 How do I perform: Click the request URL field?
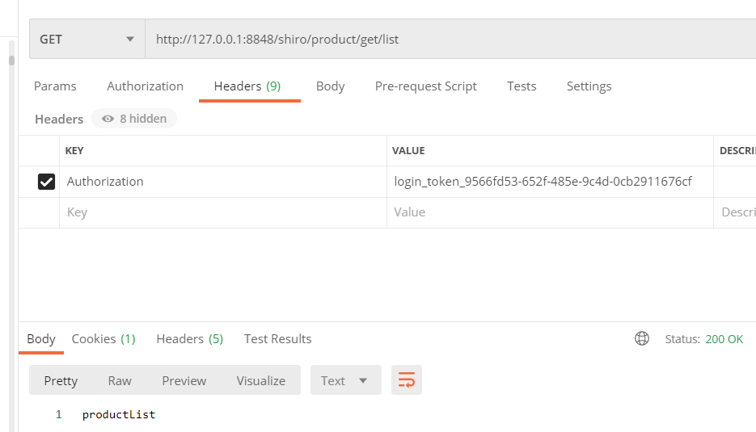451,39
